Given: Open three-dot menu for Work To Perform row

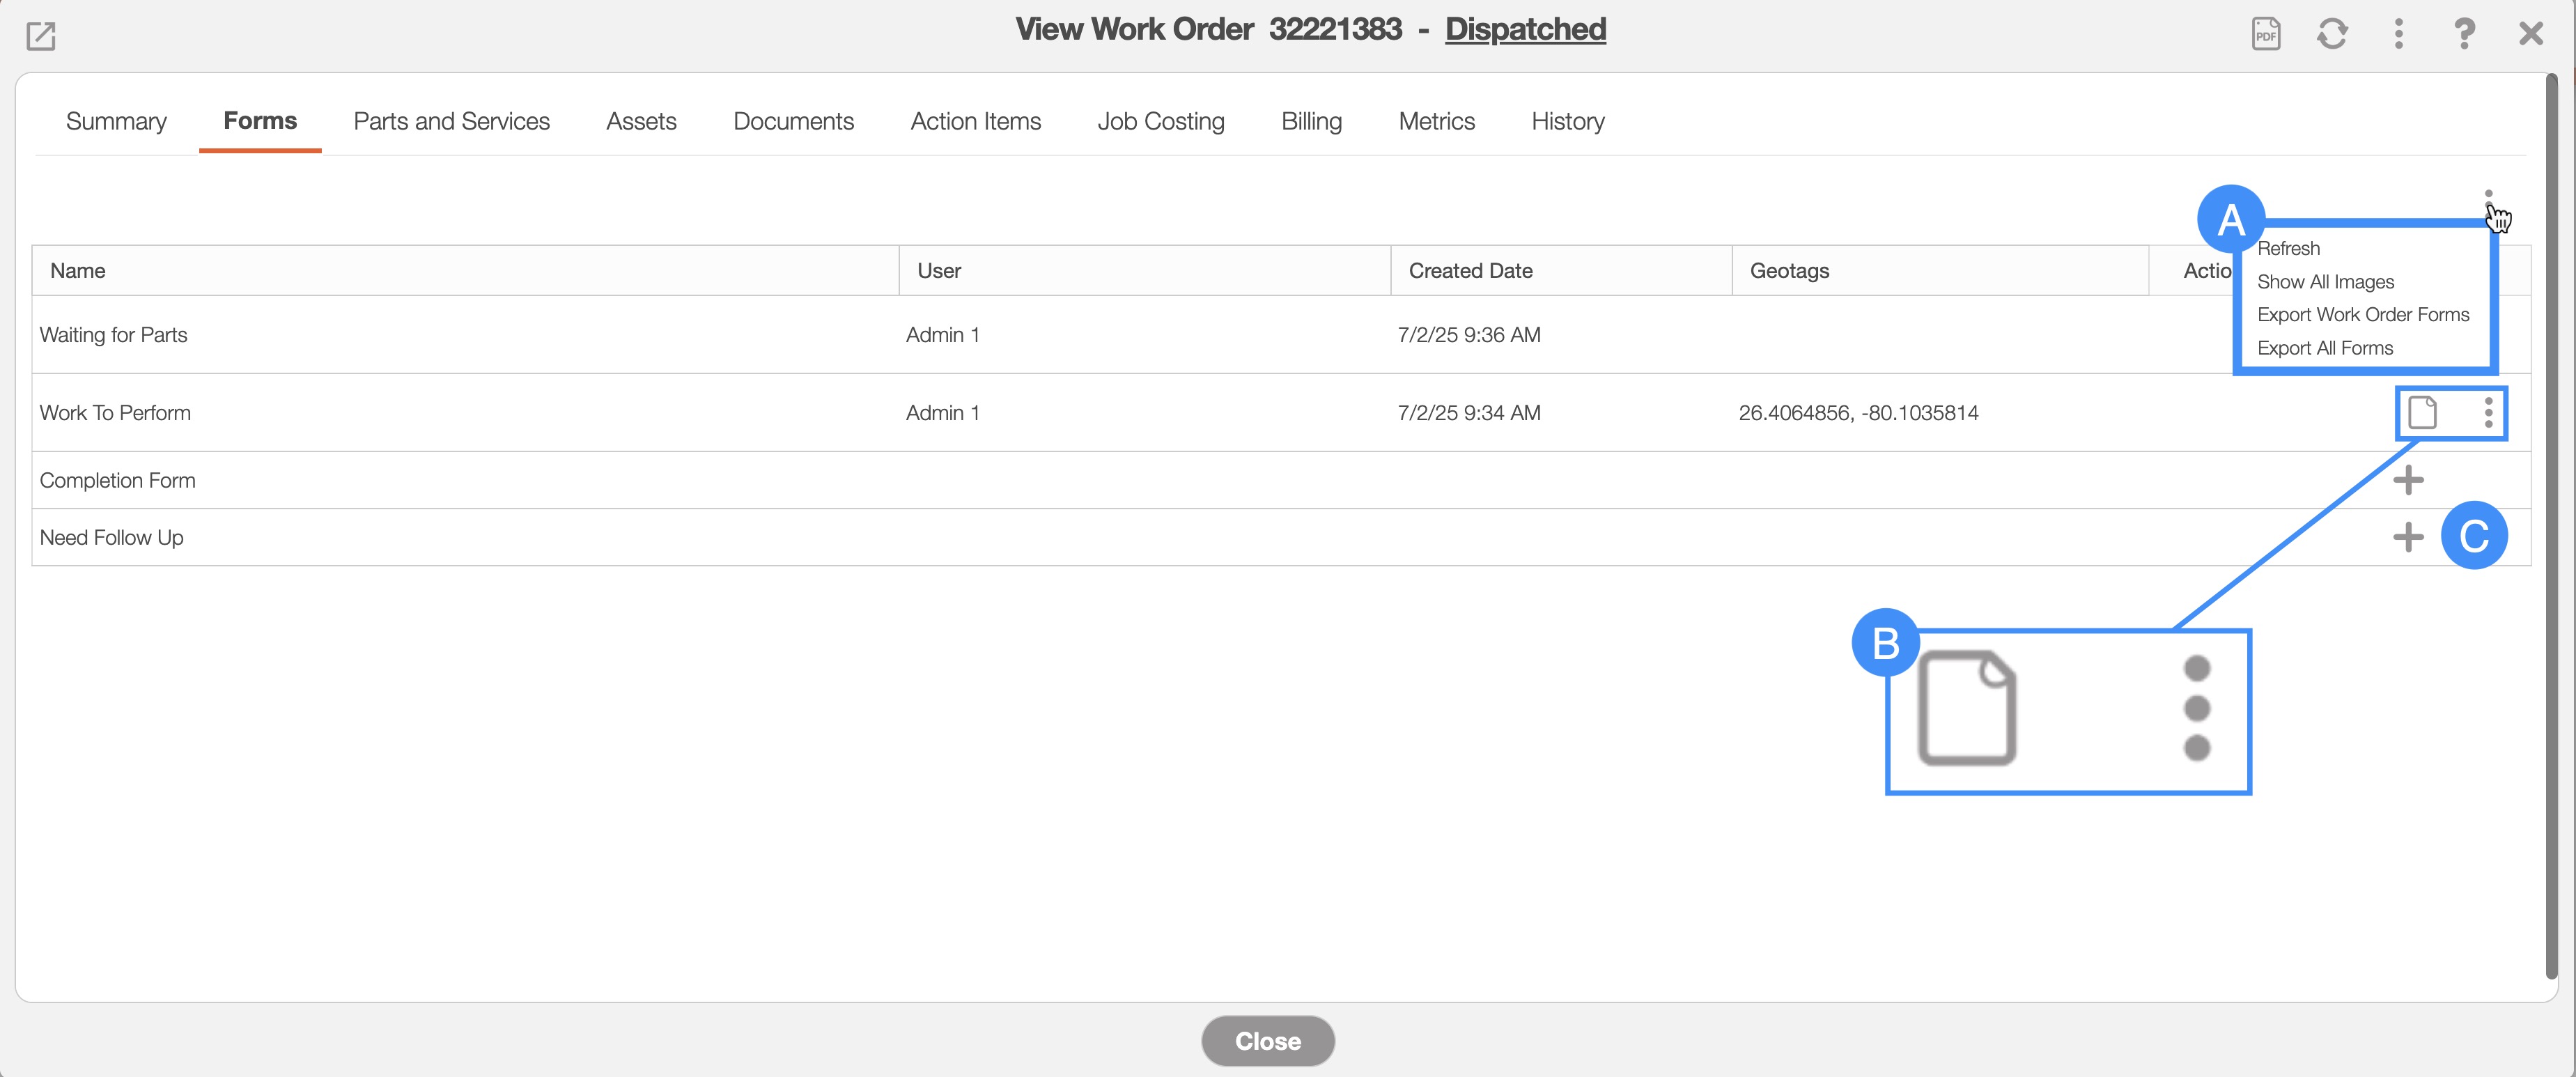Looking at the screenshot, I should pos(2488,412).
